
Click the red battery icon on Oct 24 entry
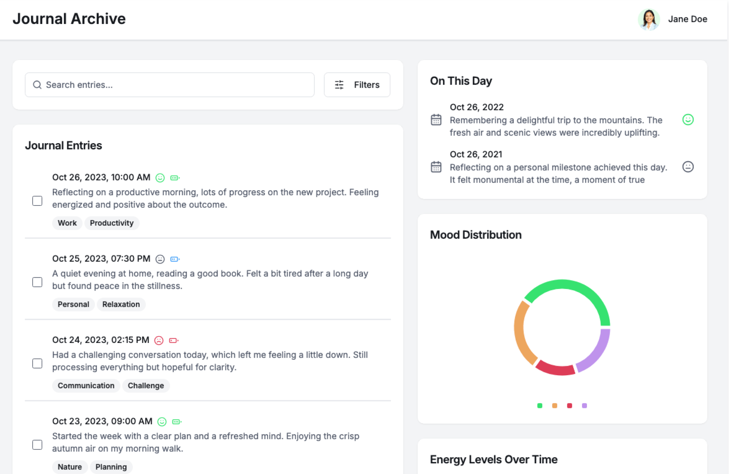(174, 340)
